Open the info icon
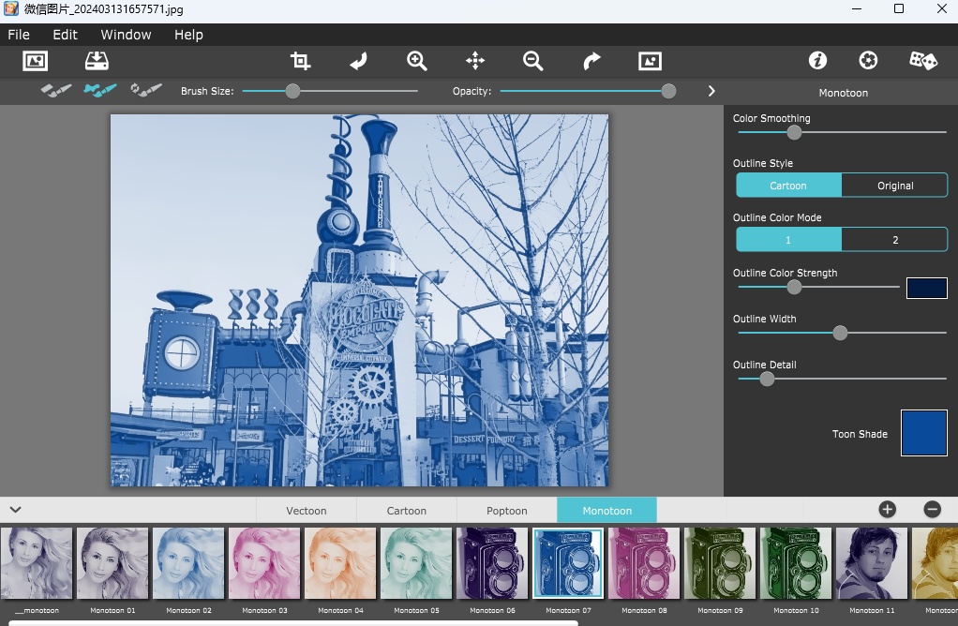958x626 pixels. pos(817,61)
